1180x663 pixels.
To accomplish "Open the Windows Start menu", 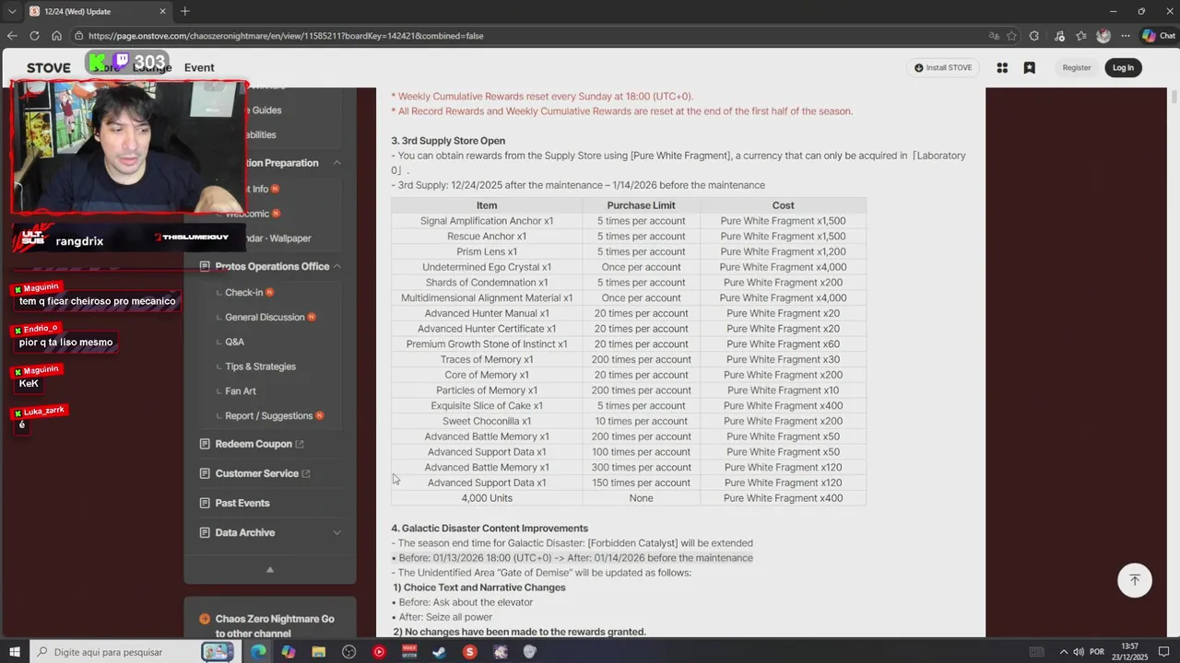I will [x=15, y=652].
